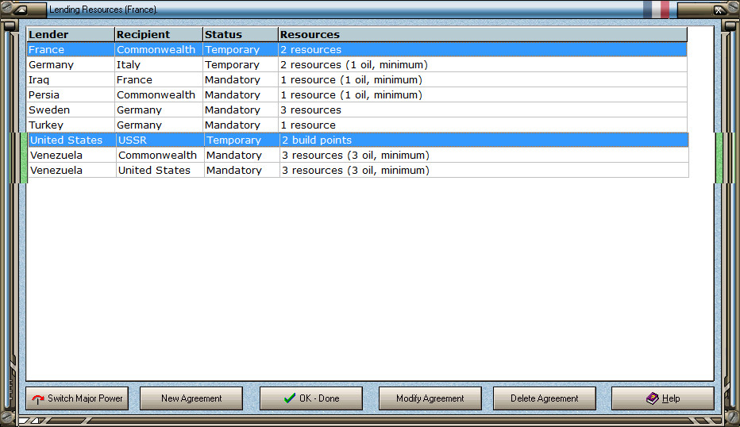The image size is (740, 427).
Task: Sort by the Status column header
Action: [x=241, y=34]
